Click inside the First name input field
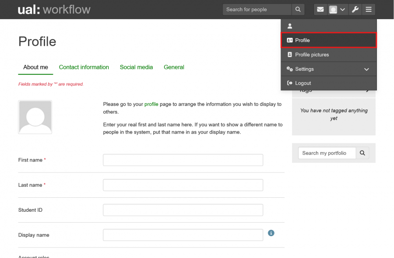The height and width of the screenshot is (258, 394). [x=183, y=160]
